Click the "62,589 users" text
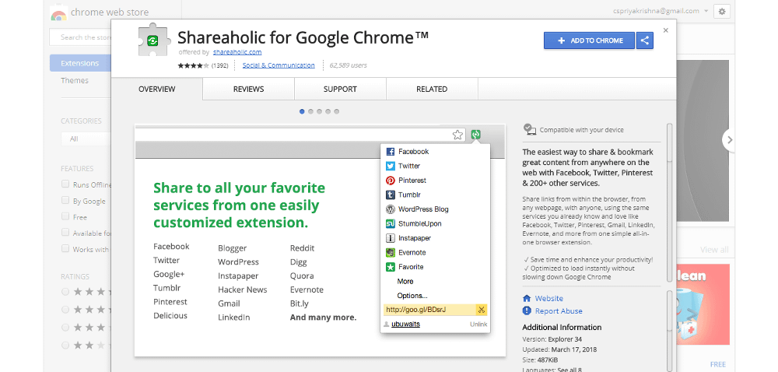The height and width of the screenshot is (372, 778). (349, 65)
